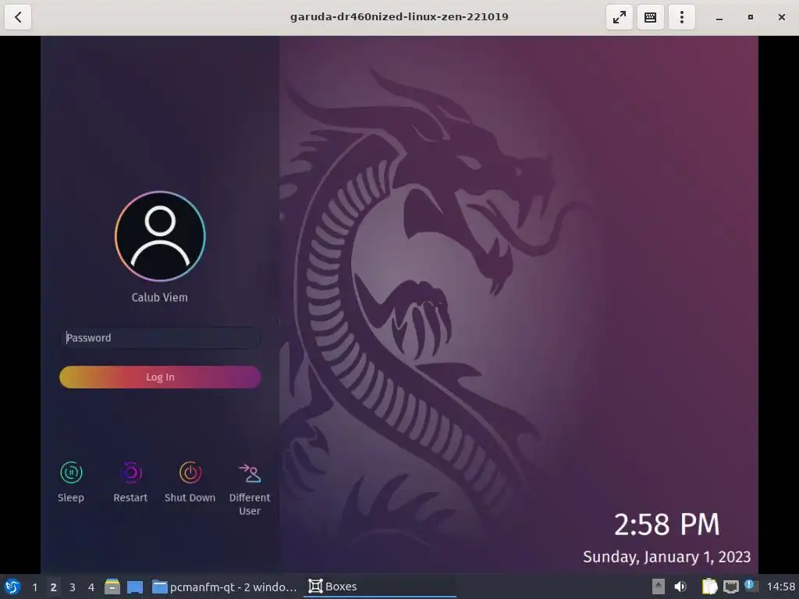This screenshot has width=799, height=599.
Task: Select the Boxes taskbar entry
Action: (380, 587)
